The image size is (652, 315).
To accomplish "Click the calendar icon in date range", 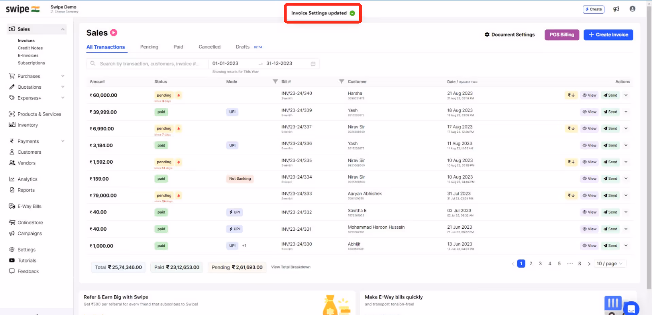I will point(313,64).
